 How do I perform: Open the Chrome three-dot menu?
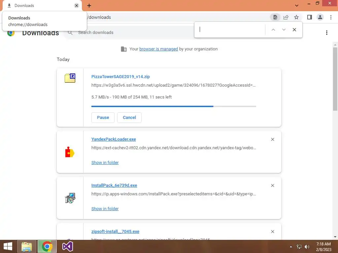[331, 17]
